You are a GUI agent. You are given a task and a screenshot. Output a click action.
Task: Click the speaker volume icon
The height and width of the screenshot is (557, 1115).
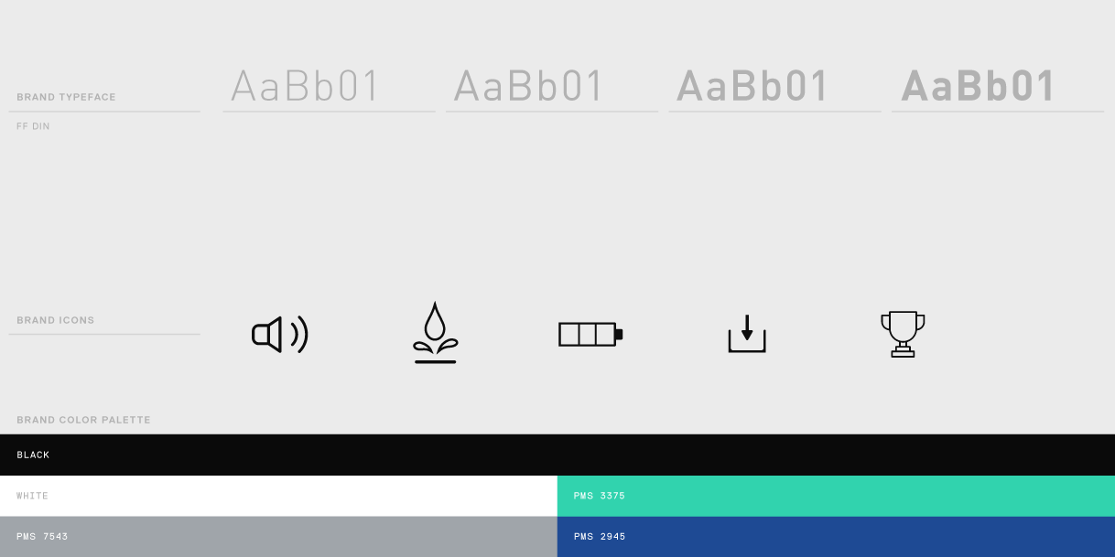pos(280,335)
